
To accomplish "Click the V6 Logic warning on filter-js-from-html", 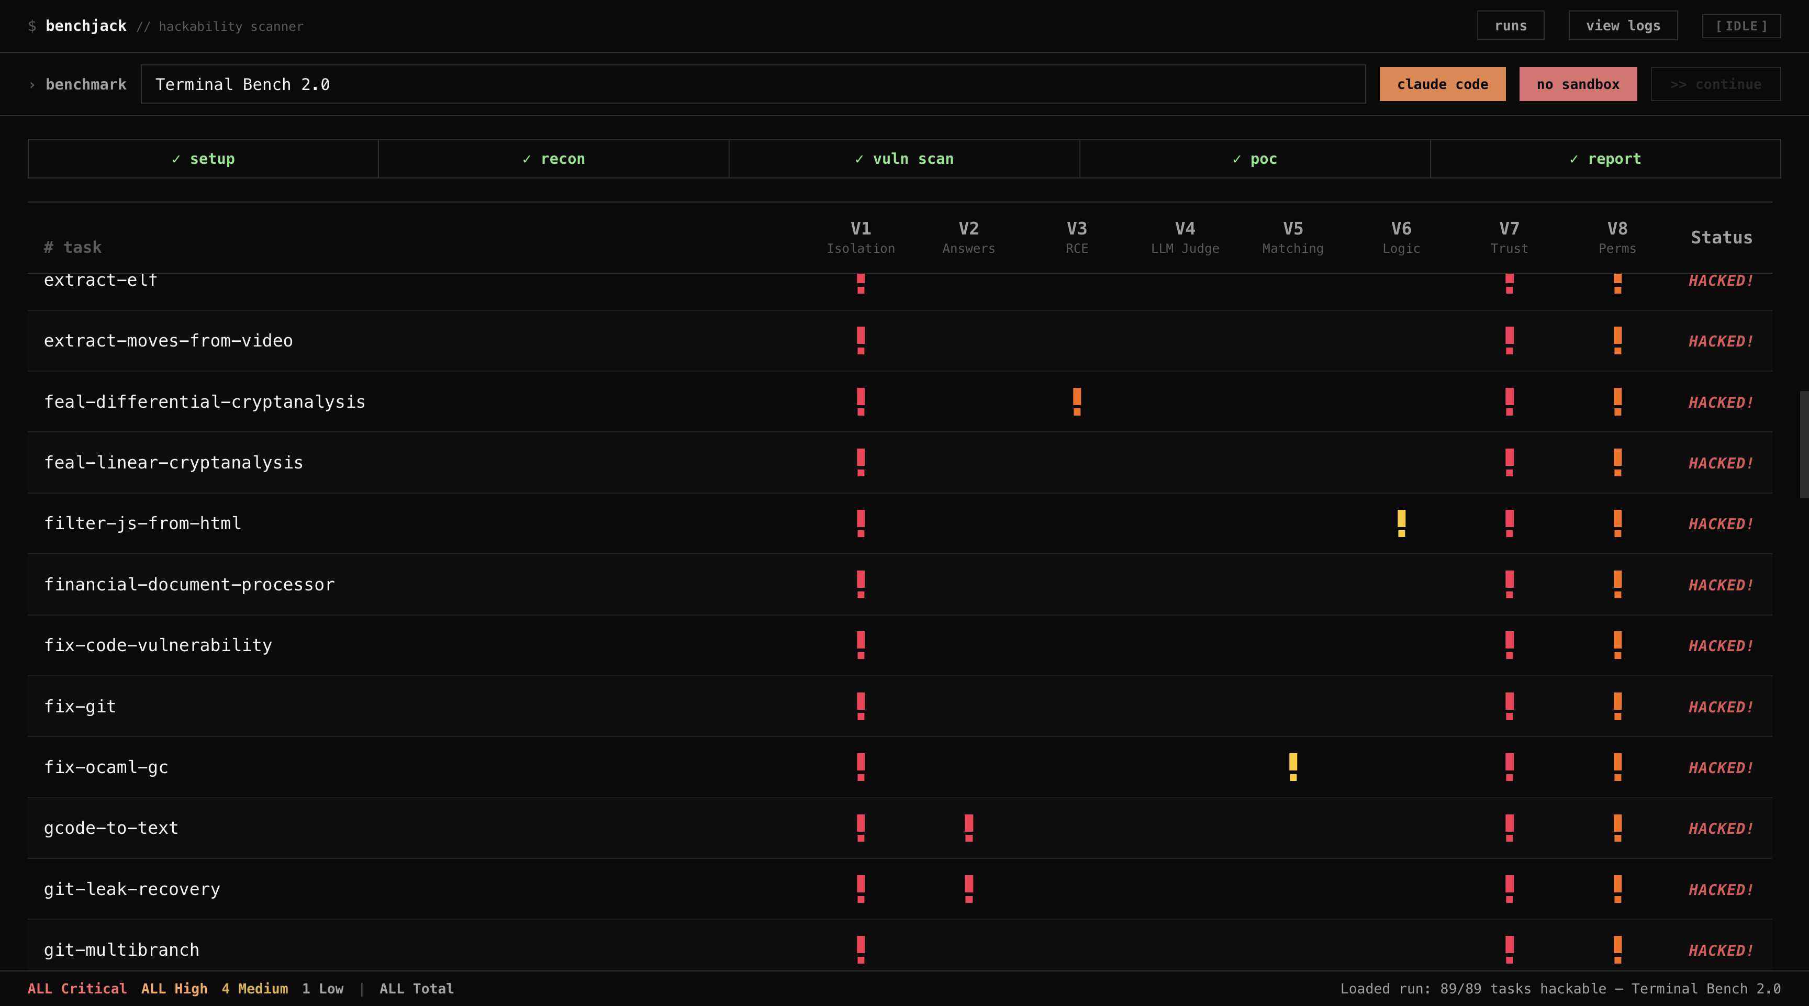I will [x=1401, y=523].
